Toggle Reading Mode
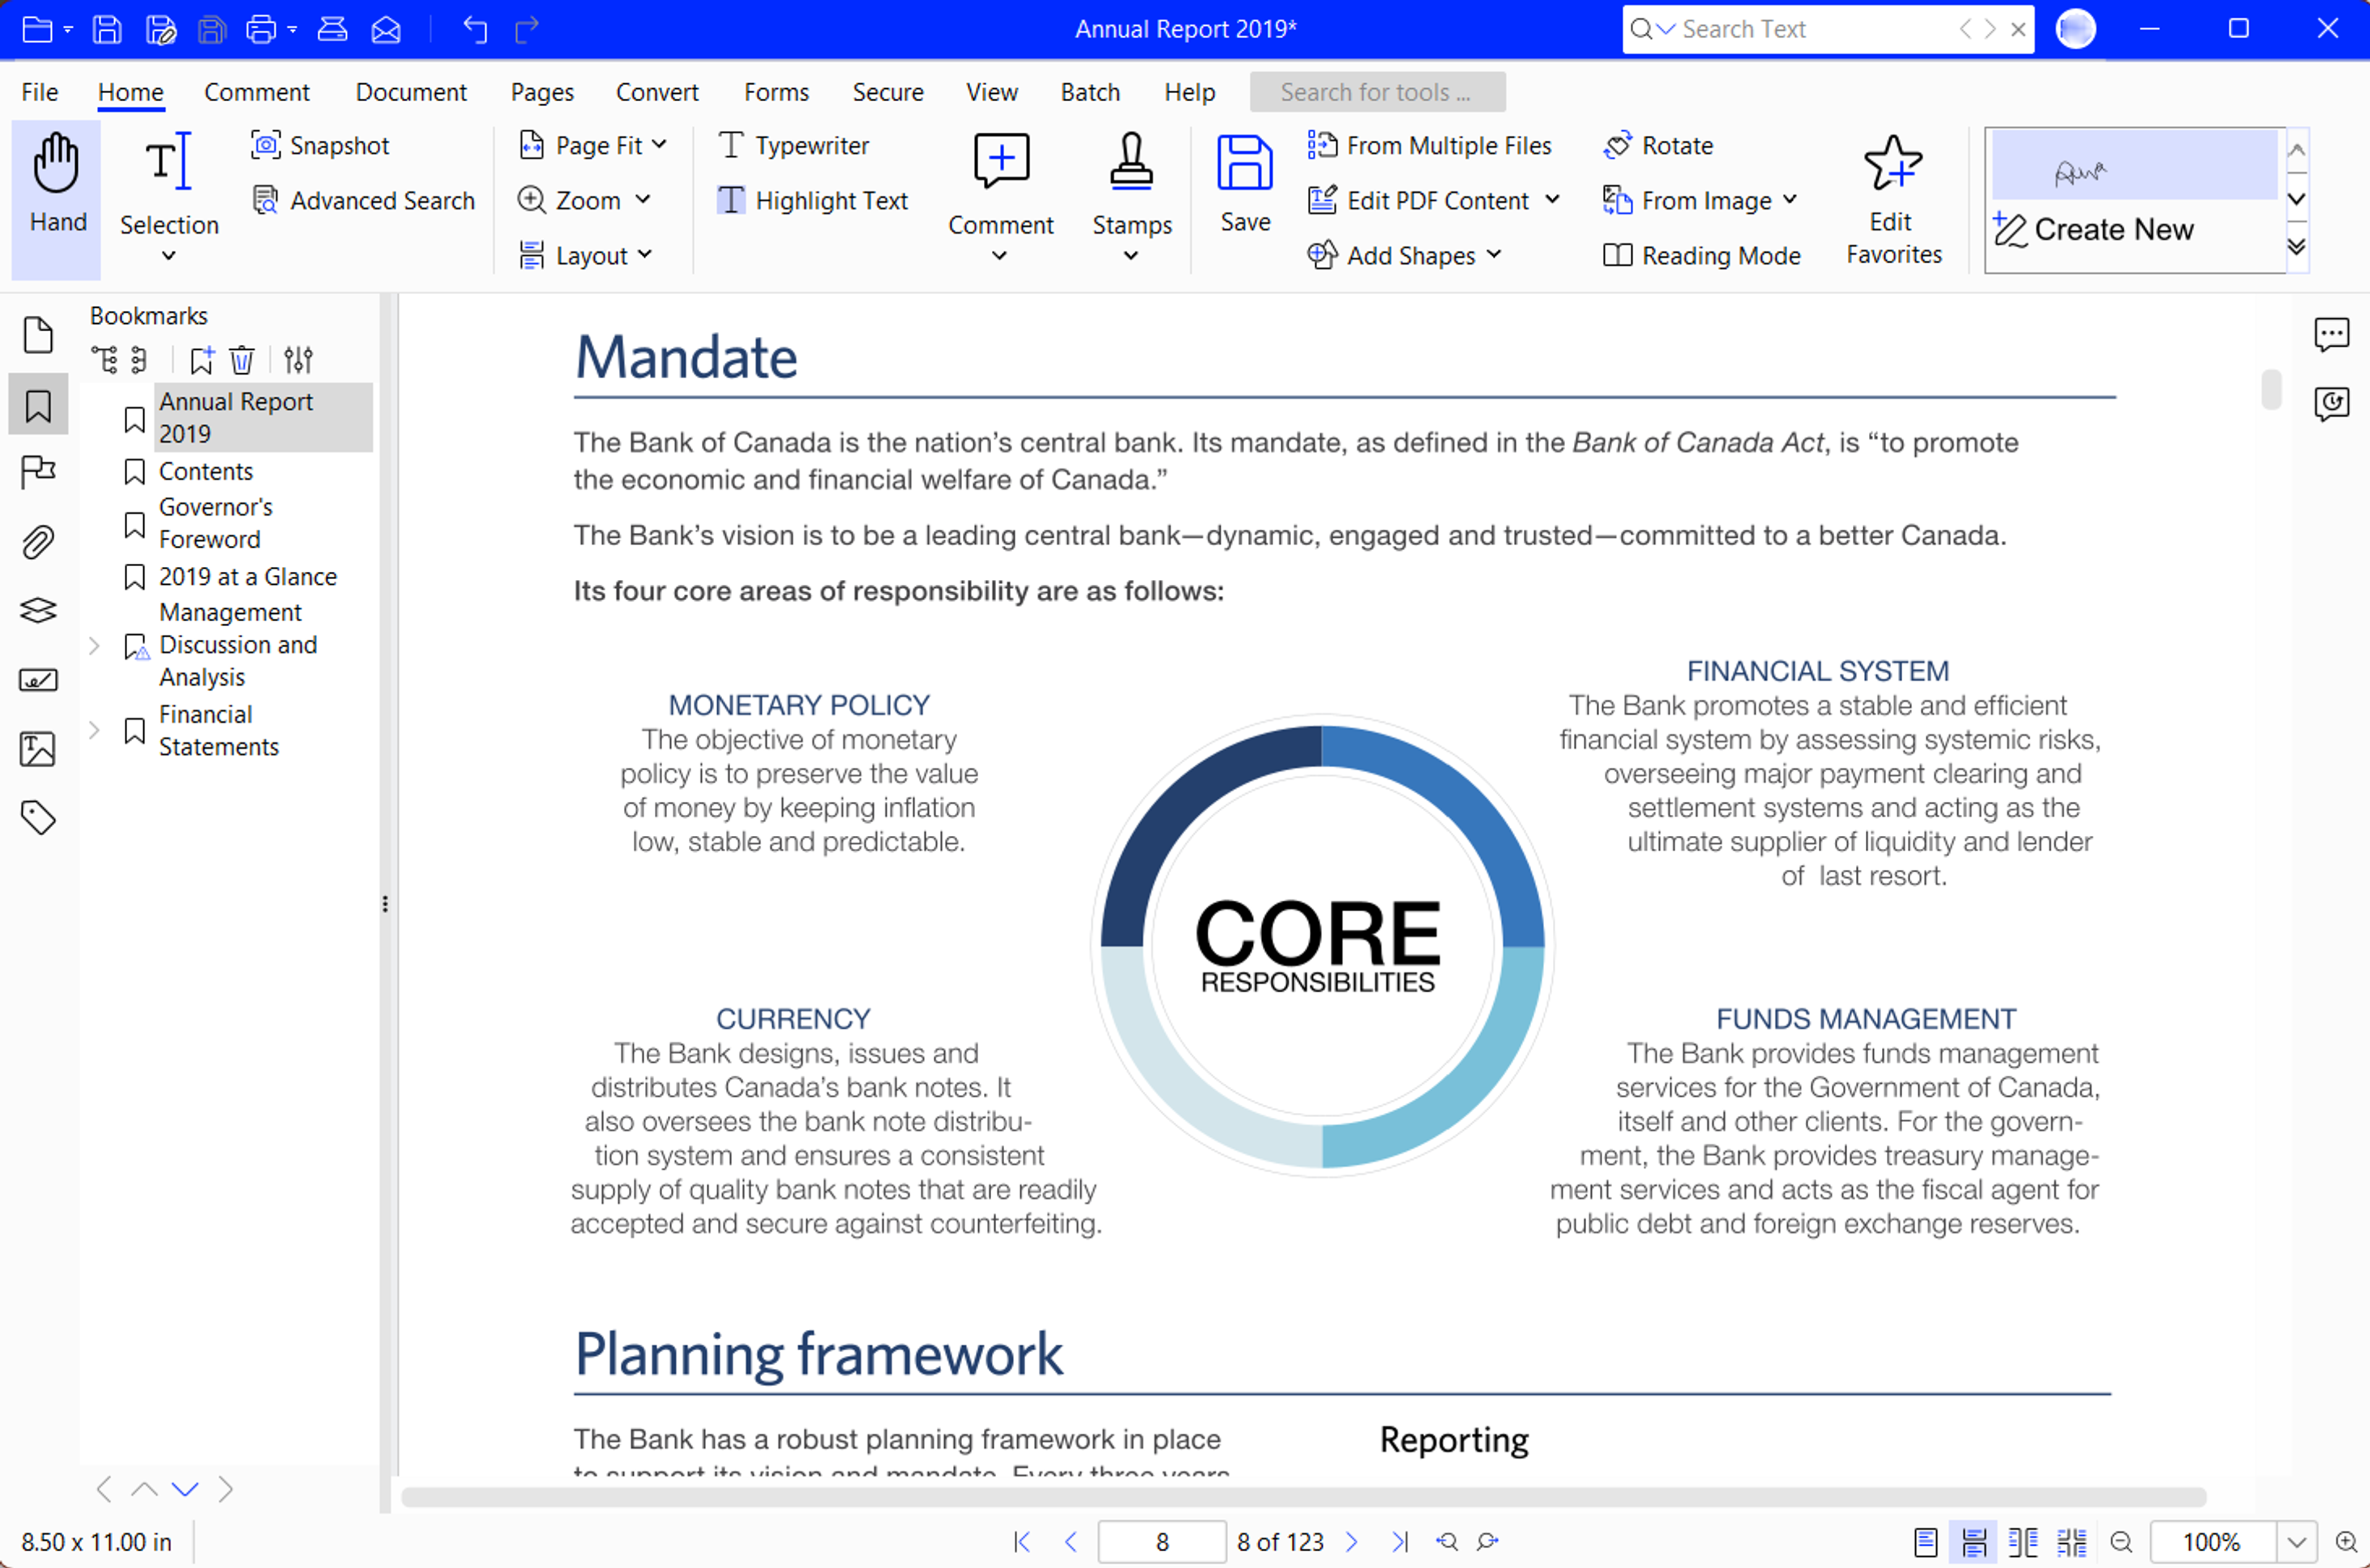Image resolution: width=2370 pixels, height=1568 pixels. pyautogui.click(x=1701, y=256)
